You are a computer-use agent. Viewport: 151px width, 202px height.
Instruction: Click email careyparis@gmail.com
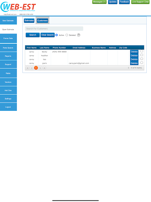[79, 63]
